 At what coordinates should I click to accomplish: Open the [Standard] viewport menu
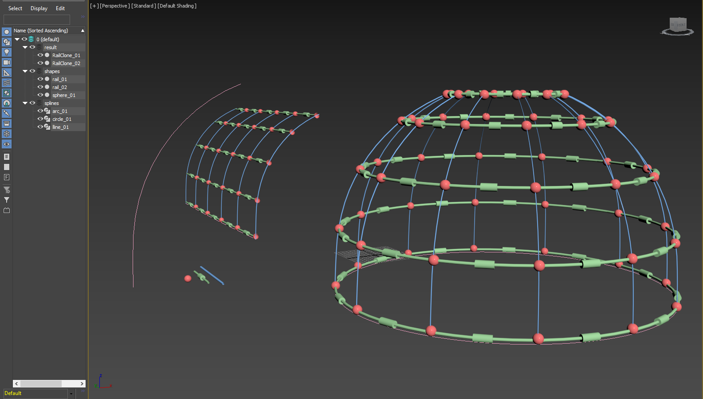(x=144, y=6)
